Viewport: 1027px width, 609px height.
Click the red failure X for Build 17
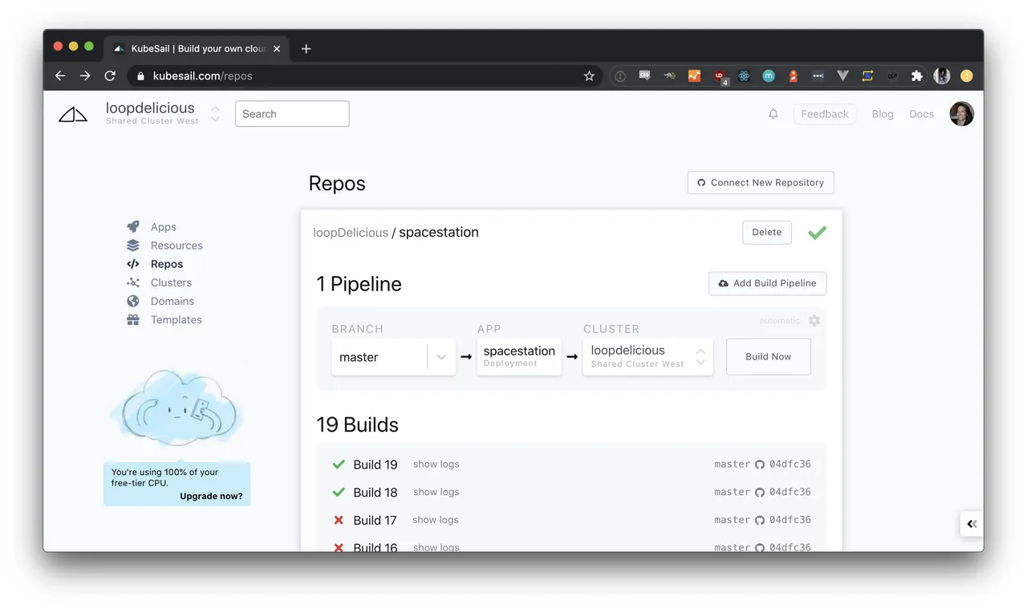coord(339,520)
